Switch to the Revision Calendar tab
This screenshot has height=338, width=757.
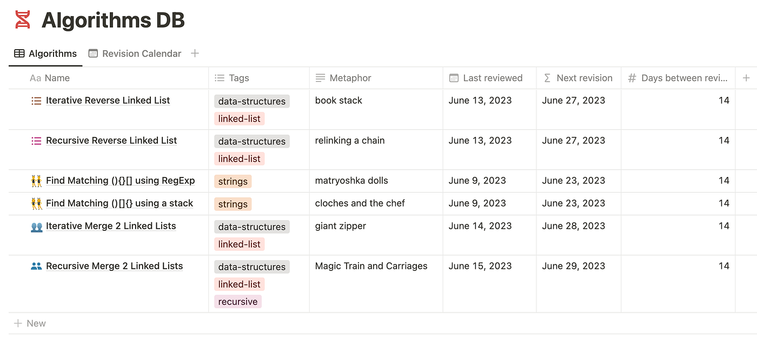[x=135, y=54]
